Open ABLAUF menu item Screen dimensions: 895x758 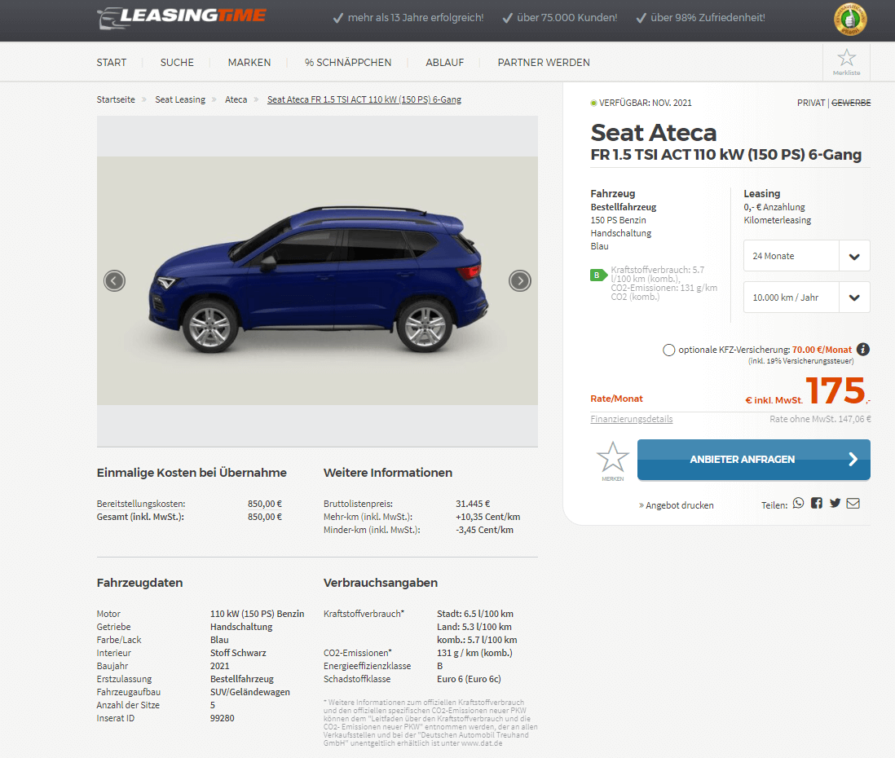(444, 62)
